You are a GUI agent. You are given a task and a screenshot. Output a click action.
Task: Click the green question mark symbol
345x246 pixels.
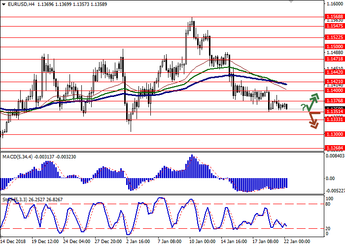(x=303, y=107)
